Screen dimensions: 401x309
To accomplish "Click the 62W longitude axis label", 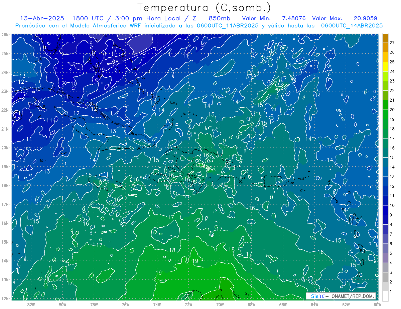I will (x=346, y=304).
